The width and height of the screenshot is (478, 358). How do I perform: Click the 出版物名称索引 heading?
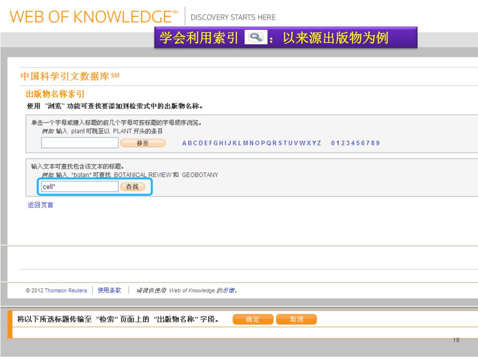tap(55, 94)
